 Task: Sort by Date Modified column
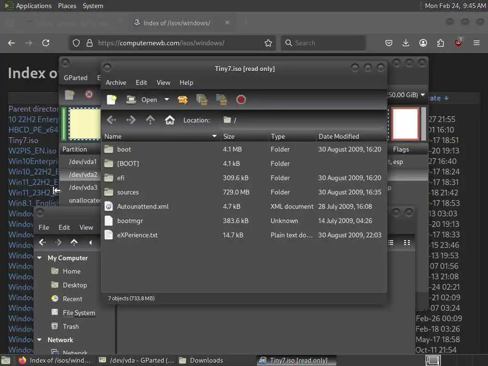(x=351, y=136)
